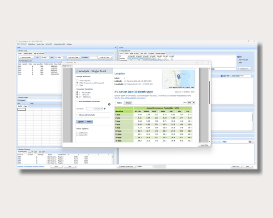Viewport: 273px width, 218px height.
Task: Toggle the 1 - 45 minutes duration checkbox
Action: (78, 92)
